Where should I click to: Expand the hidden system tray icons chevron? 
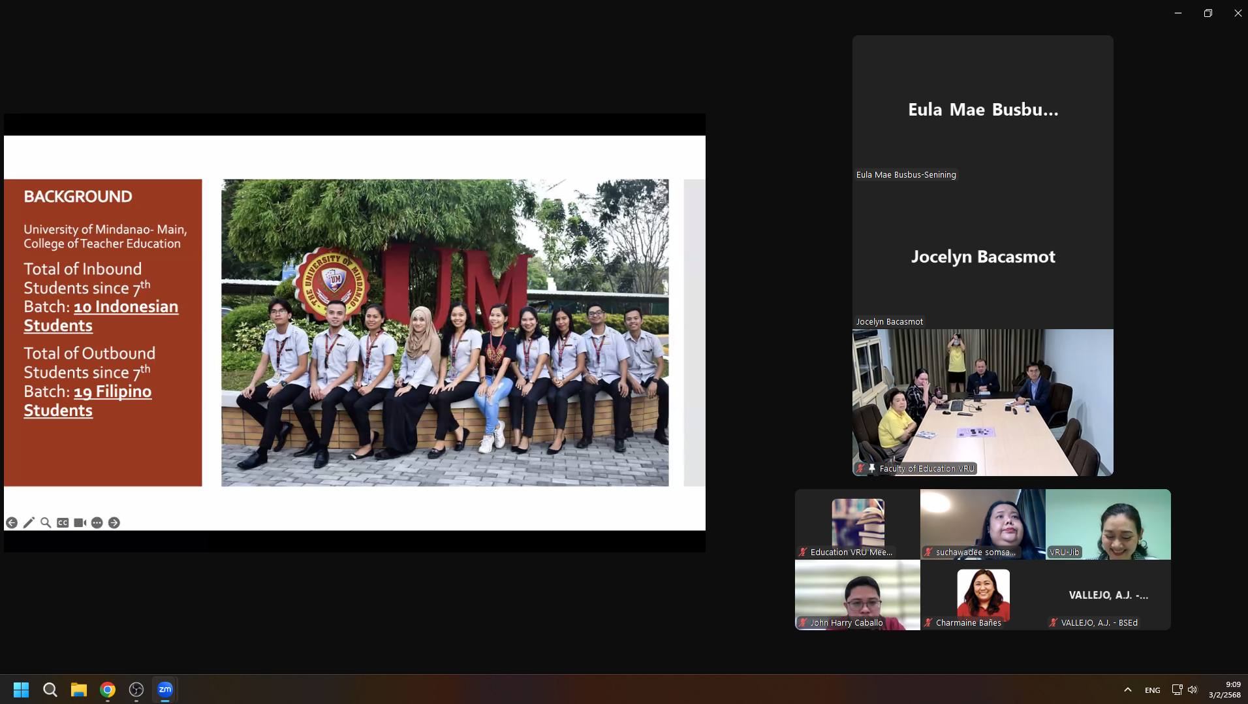coord(1127,690)
